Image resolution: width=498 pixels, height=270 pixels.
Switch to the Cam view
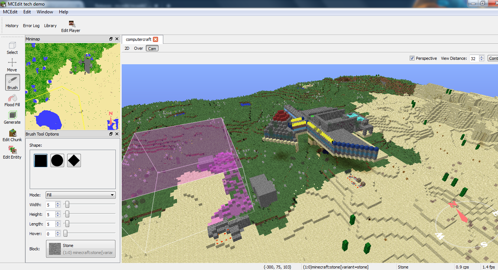[x=152, y=48]
